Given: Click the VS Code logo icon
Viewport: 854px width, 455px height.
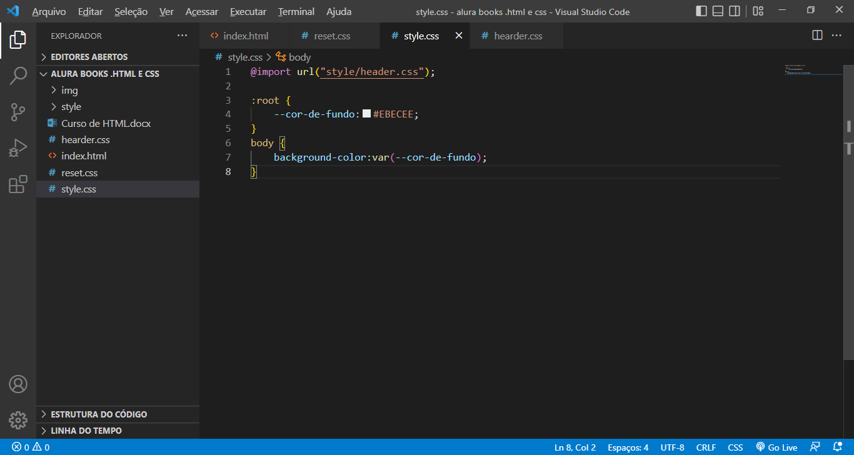Looking at the screenshot, I should (x=13, y=11).
